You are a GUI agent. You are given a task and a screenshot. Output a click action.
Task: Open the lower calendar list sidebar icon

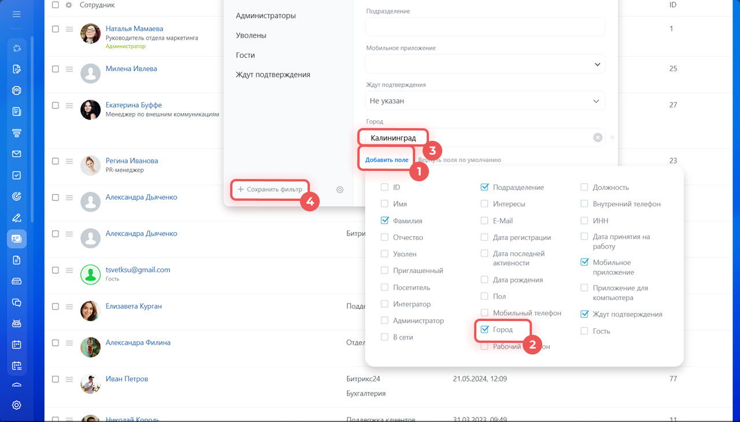16,365
